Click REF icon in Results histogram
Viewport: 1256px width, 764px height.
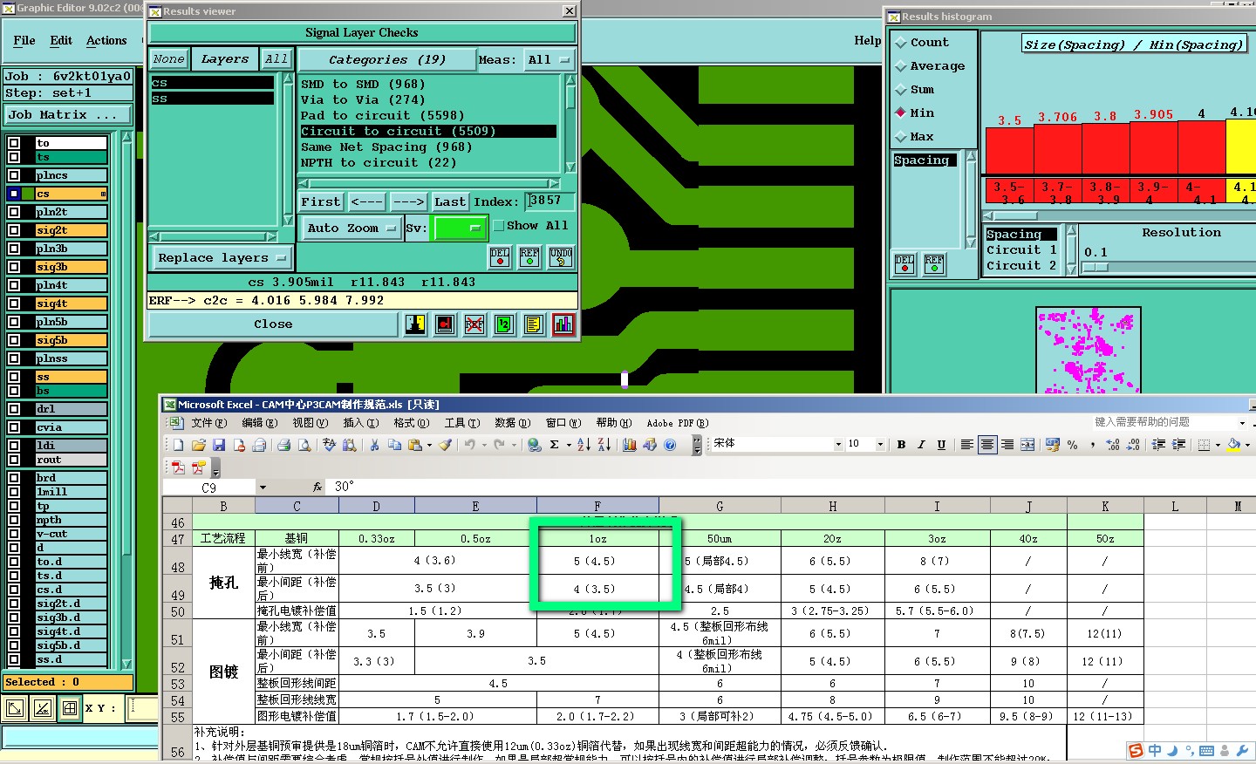pos(934,264)
